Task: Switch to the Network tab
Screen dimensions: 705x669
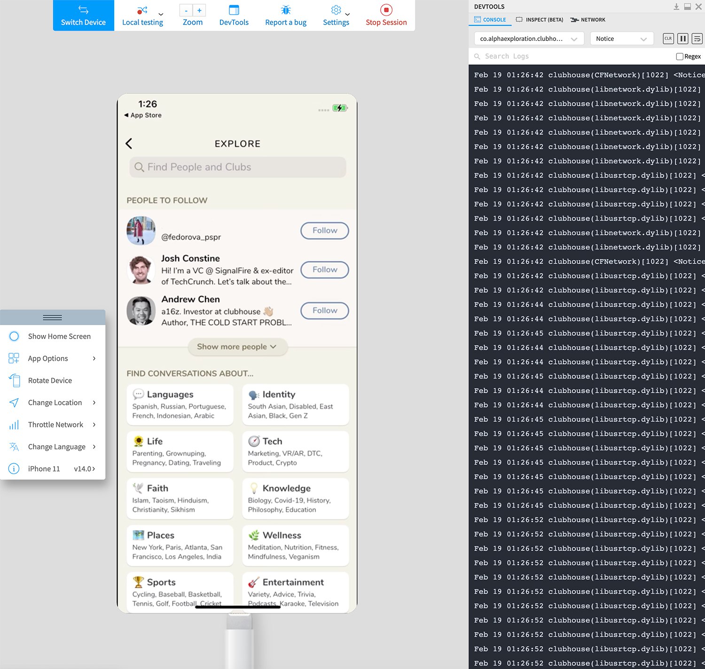Action: [588, 20]
